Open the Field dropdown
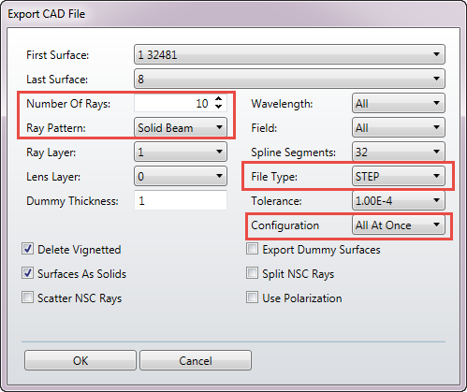 (399, 127)
